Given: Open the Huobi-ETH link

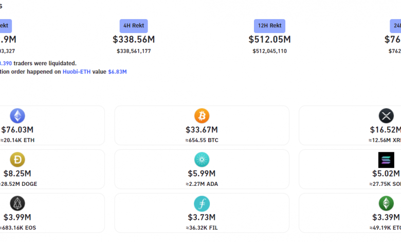Looking at the screenshot, I should click(x=77, y=72).
